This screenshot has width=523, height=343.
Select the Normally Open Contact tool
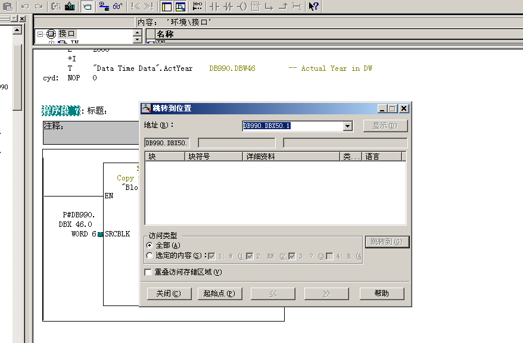point(215,7)
